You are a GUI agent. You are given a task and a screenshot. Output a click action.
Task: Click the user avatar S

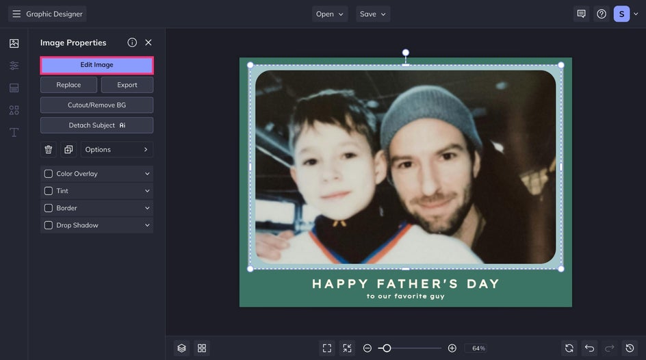(621, 14)
